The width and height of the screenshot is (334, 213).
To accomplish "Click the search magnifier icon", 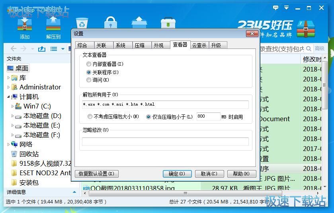I will click(309, 48).
